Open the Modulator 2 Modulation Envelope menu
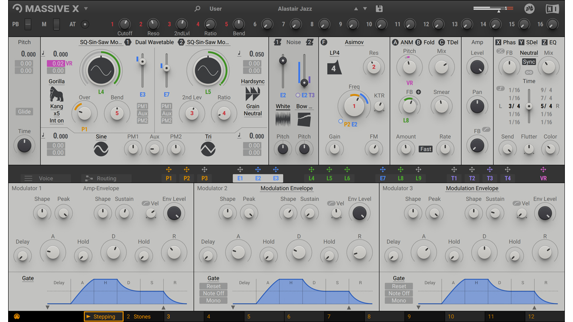573x322 pixels. point(286,188)
